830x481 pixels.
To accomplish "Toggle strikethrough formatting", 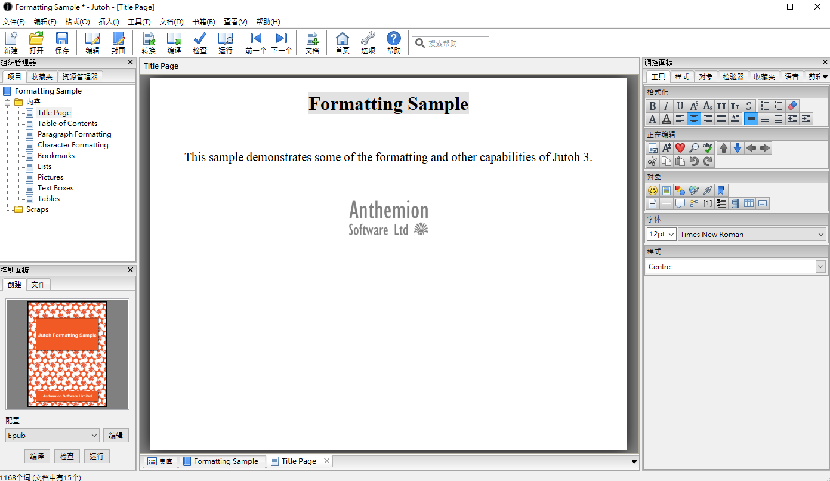I will pos(749,106).
